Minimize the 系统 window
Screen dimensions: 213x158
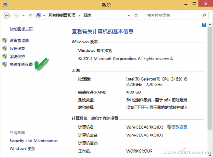(186, 4)
